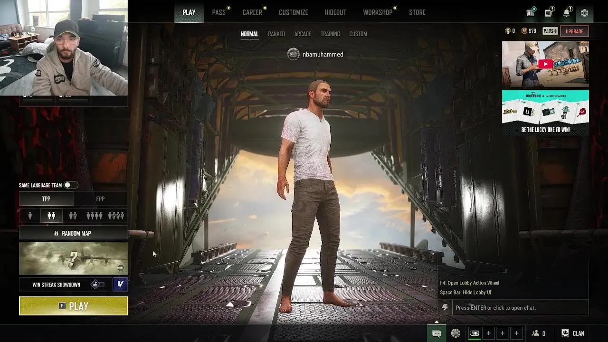Toggle Same Language Team switch

click(x=70, y=185)
